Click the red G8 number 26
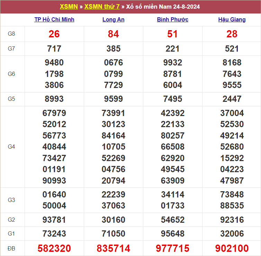261x256 pixels. coord(54,34)
